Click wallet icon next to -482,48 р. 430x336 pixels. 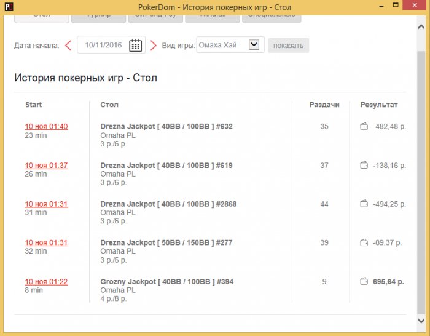pos(364,126)
